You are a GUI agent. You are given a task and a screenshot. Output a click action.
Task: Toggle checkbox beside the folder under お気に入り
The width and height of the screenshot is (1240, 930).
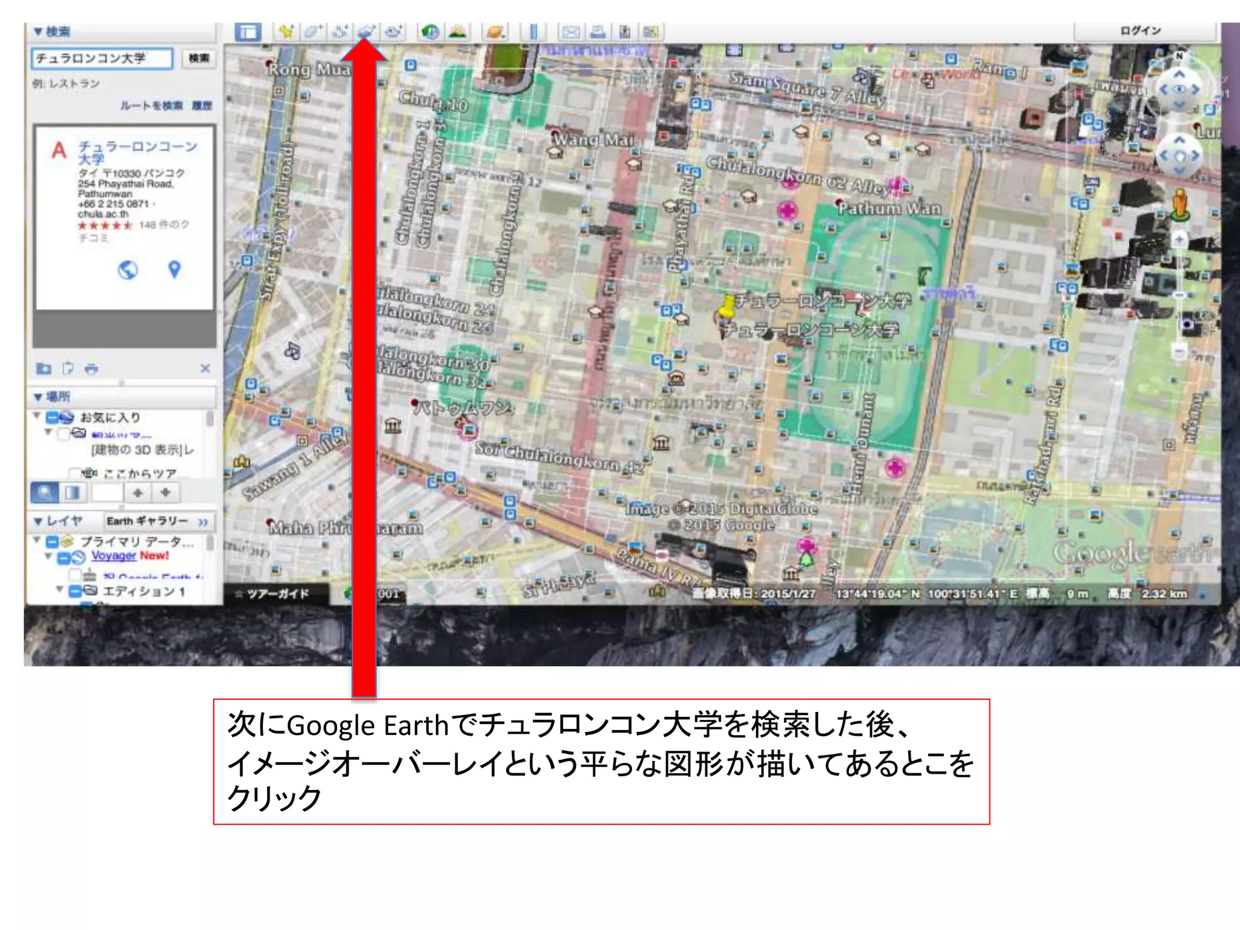click(64, 434)
